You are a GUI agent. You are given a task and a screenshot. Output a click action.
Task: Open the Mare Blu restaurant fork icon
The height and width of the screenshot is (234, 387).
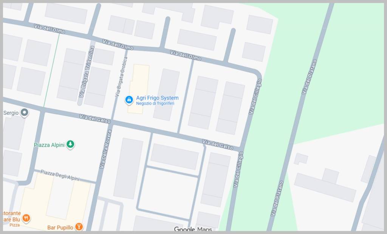[x=26, y=218]
